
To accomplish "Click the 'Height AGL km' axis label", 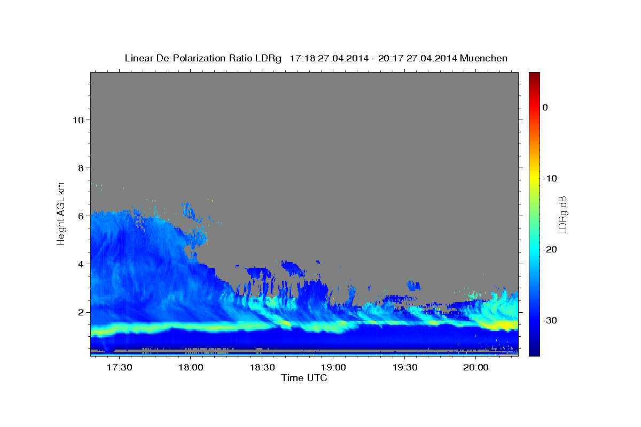I will [x=61, y=213].
